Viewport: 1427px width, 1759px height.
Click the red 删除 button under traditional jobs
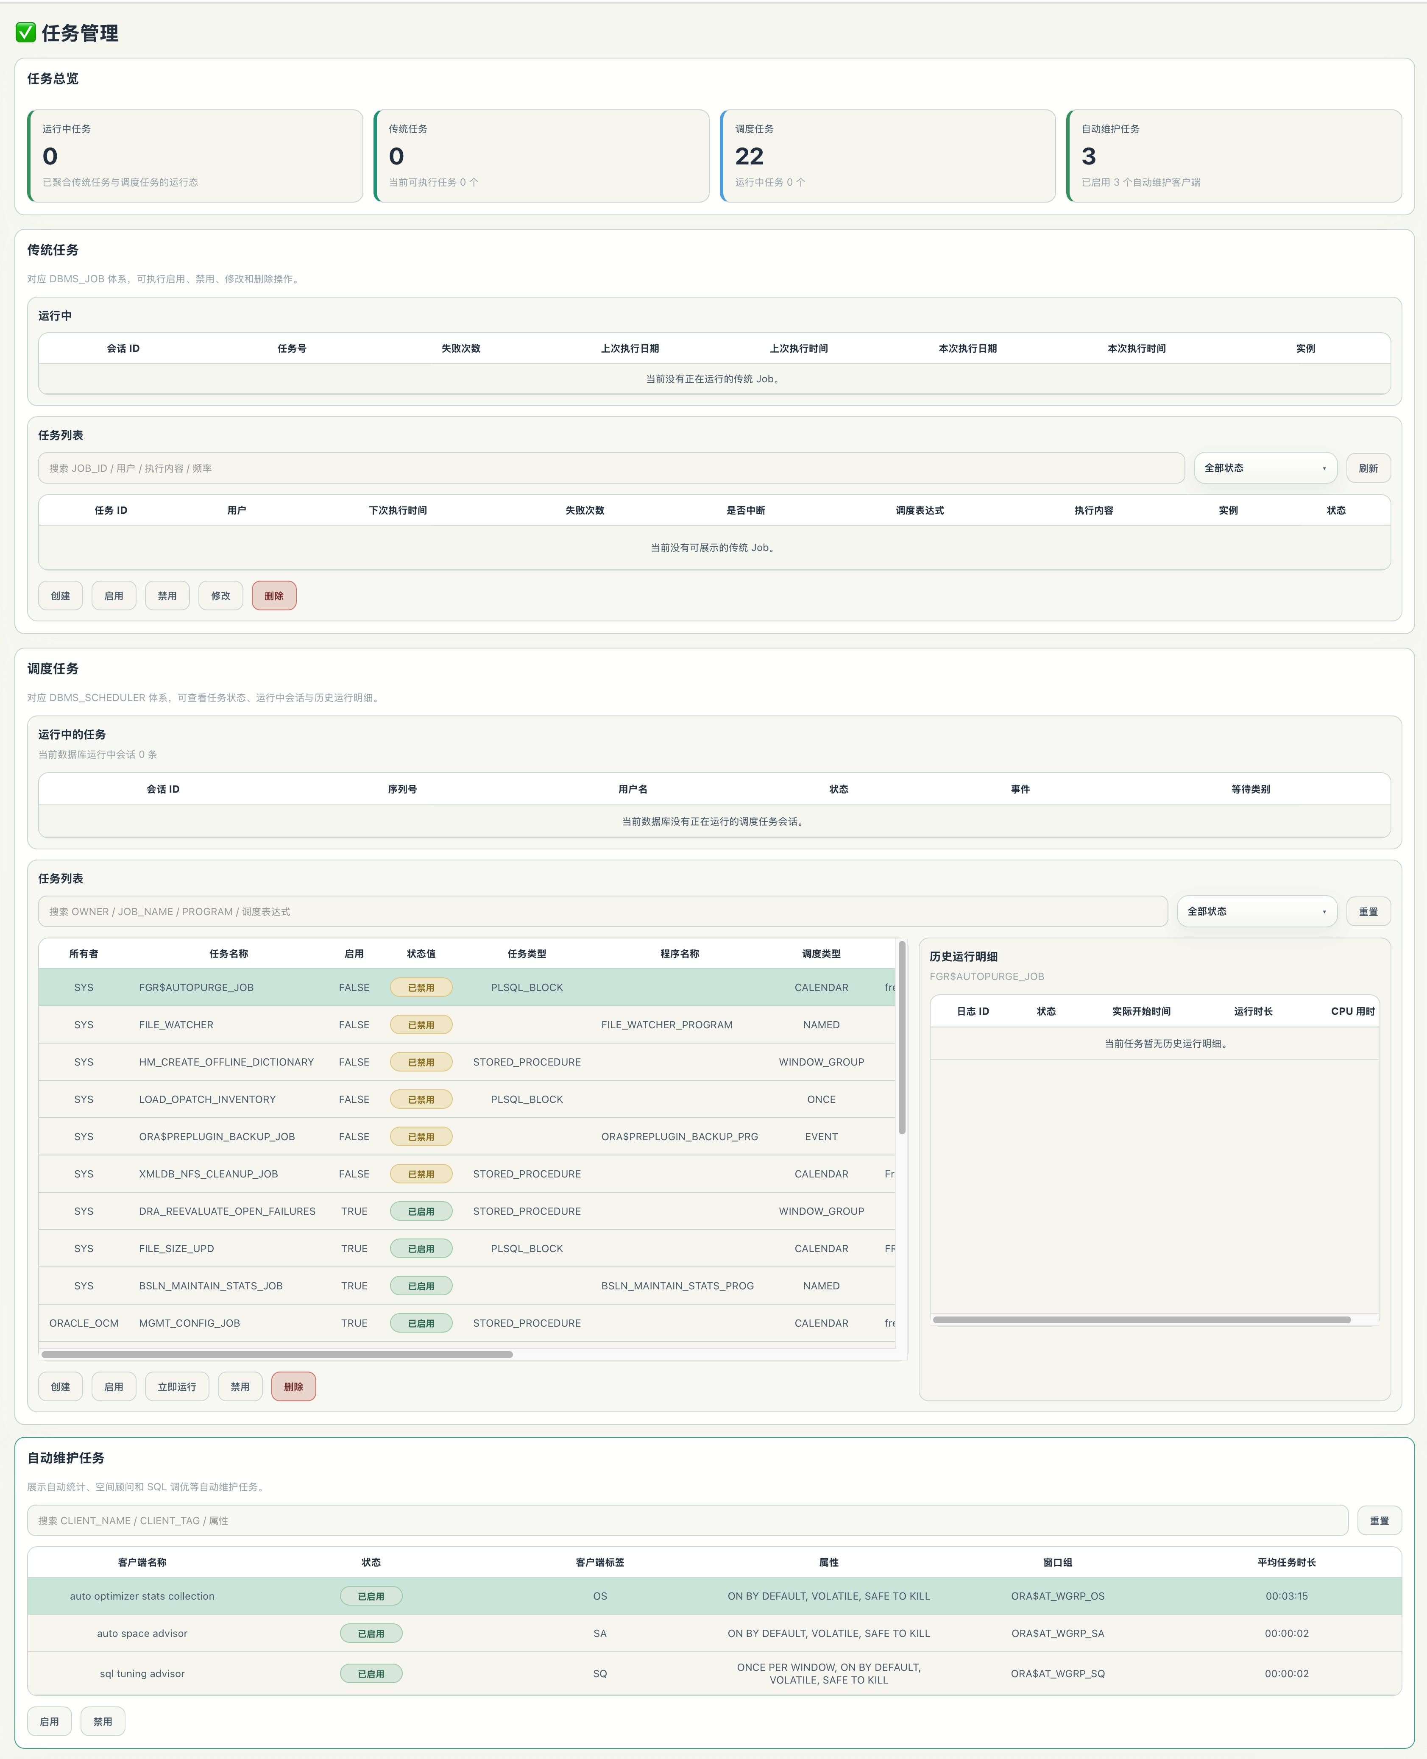point(274,596)
